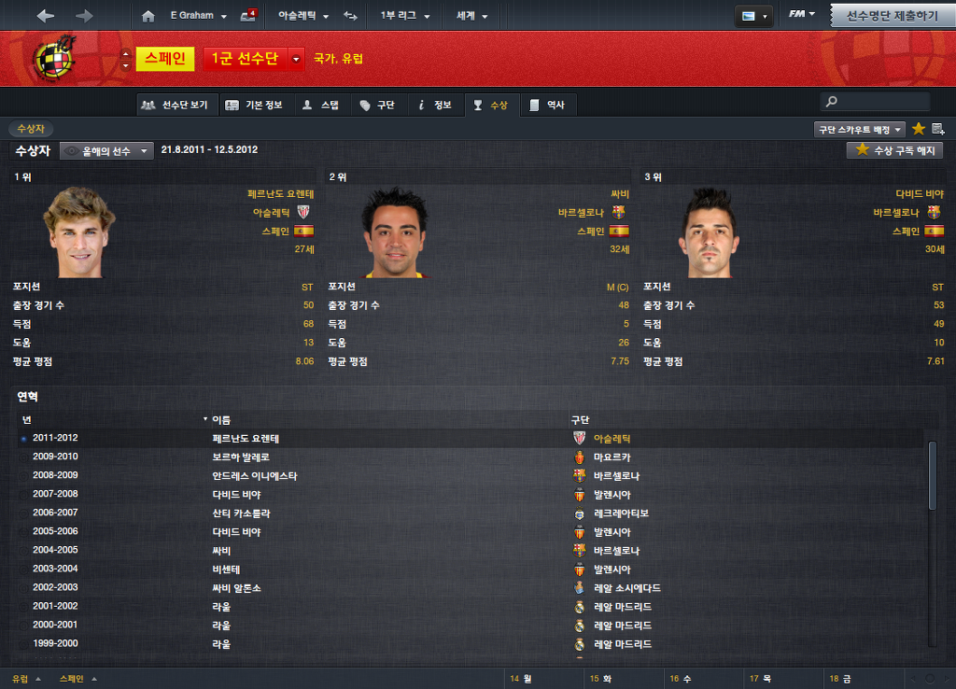The image size is (956, 689).
Task: Open the inbox icon with notification badge
Action: click(x=248, y=16)
